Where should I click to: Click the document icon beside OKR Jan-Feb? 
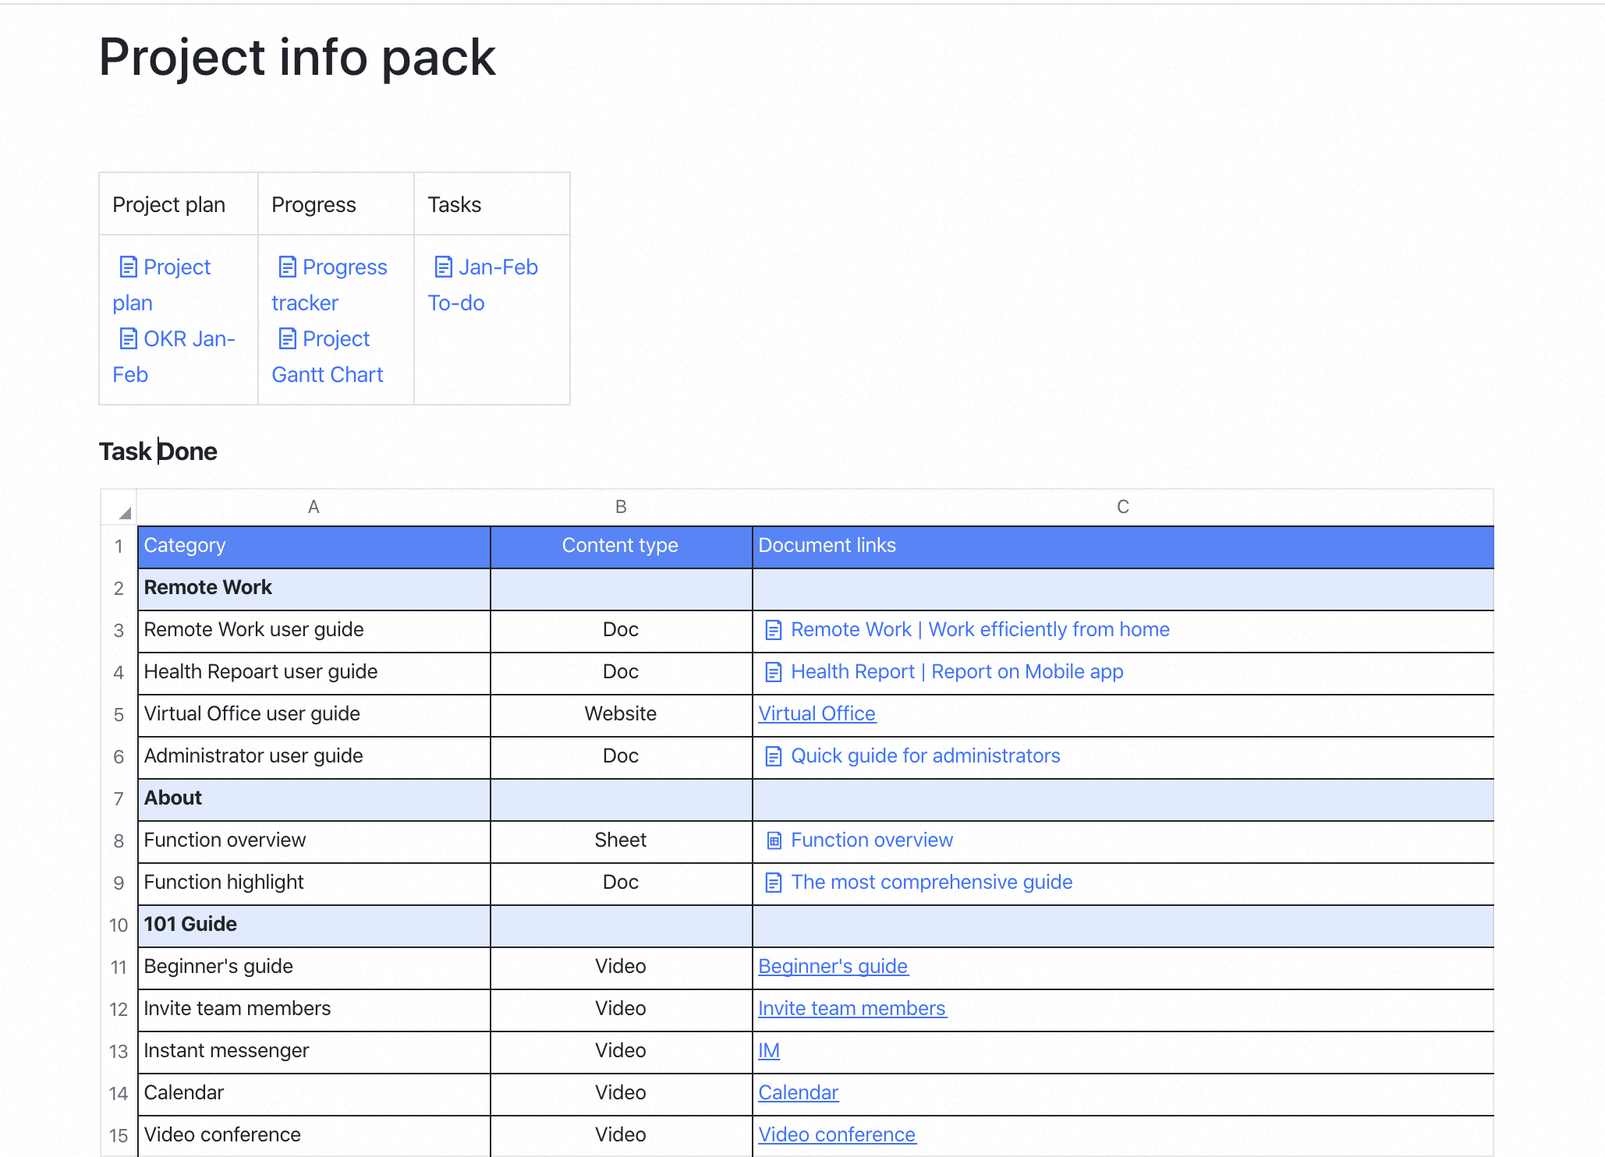tap(129, 338)
